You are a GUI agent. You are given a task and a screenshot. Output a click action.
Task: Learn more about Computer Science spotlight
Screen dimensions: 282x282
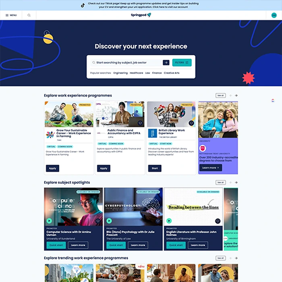click(78, 245)
